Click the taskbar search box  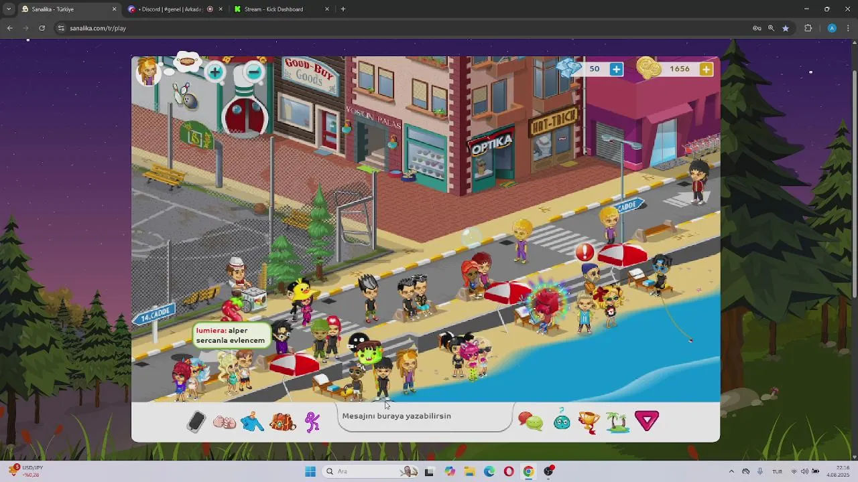[370, 471]
